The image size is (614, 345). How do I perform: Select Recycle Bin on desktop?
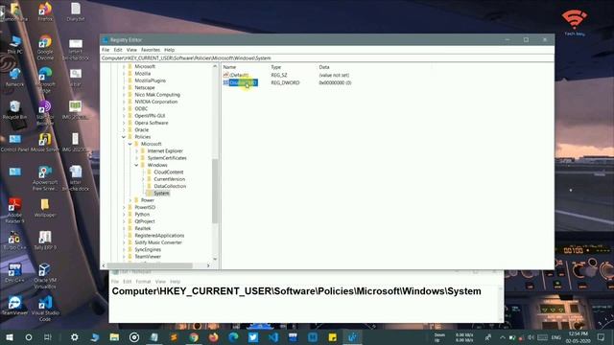pos(15,110)
